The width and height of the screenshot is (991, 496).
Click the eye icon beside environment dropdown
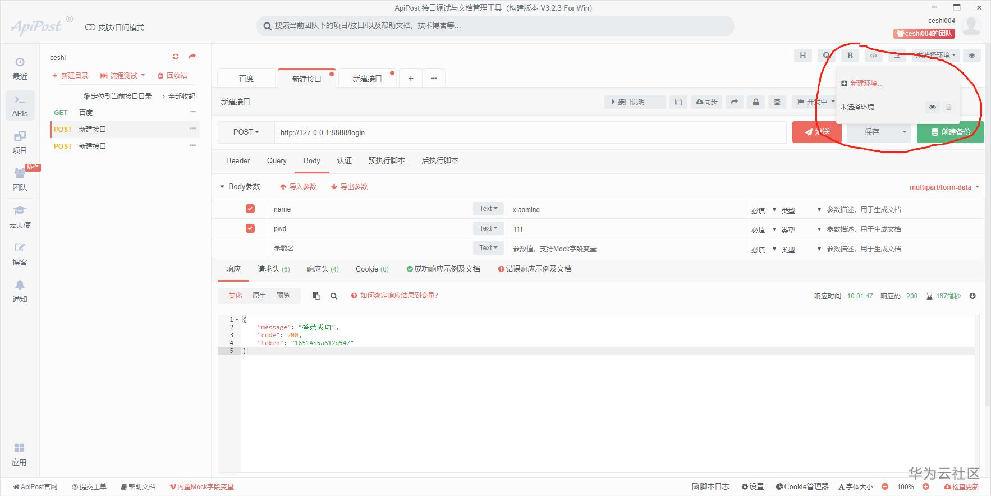[972, 56]
